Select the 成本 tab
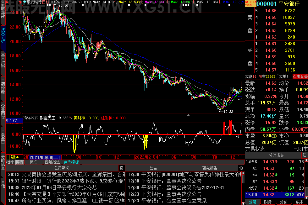 pos(300,202)
